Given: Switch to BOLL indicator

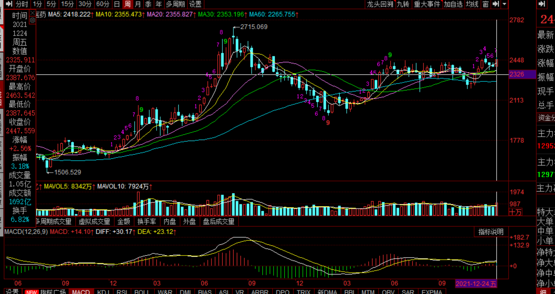Looking at the screenshot, I should [142, 292].
